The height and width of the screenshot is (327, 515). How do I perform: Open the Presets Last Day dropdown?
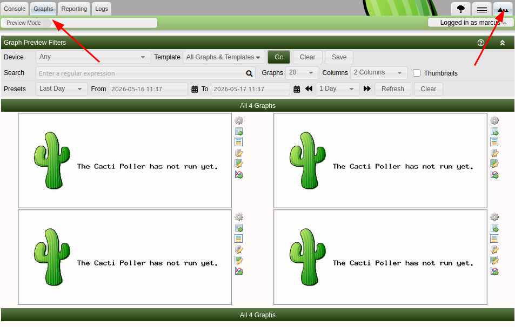tap(62, 88)
